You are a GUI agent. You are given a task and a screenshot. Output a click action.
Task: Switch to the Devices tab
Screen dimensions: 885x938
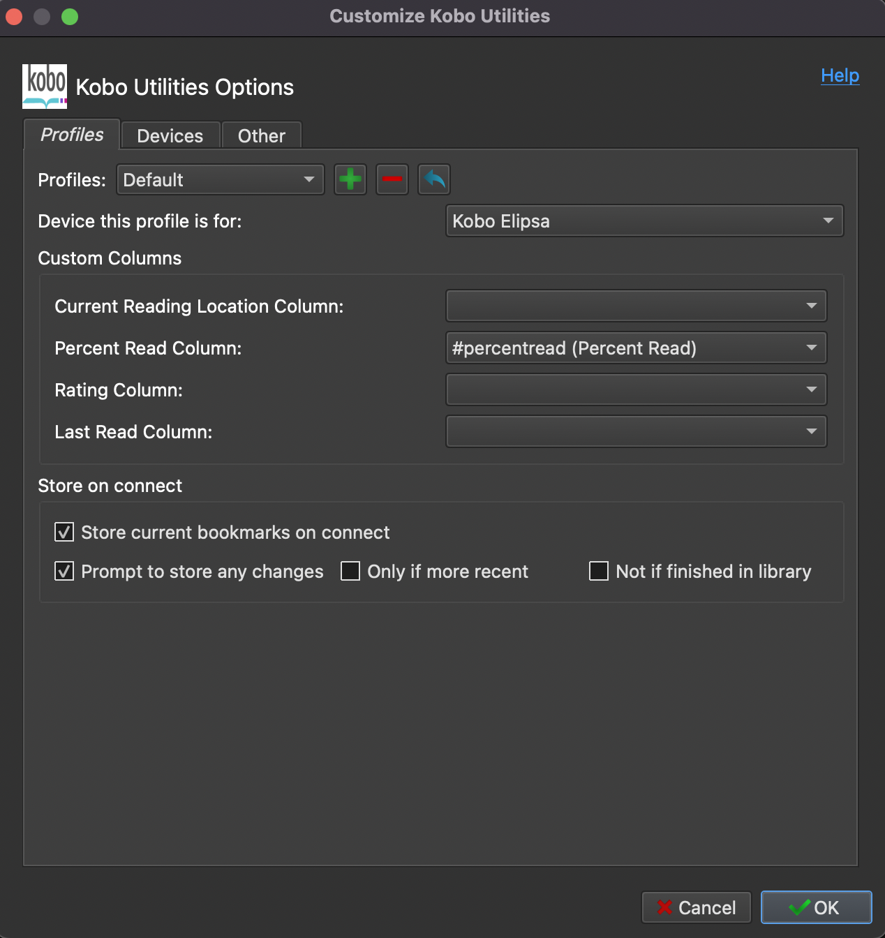pos(170,135)
